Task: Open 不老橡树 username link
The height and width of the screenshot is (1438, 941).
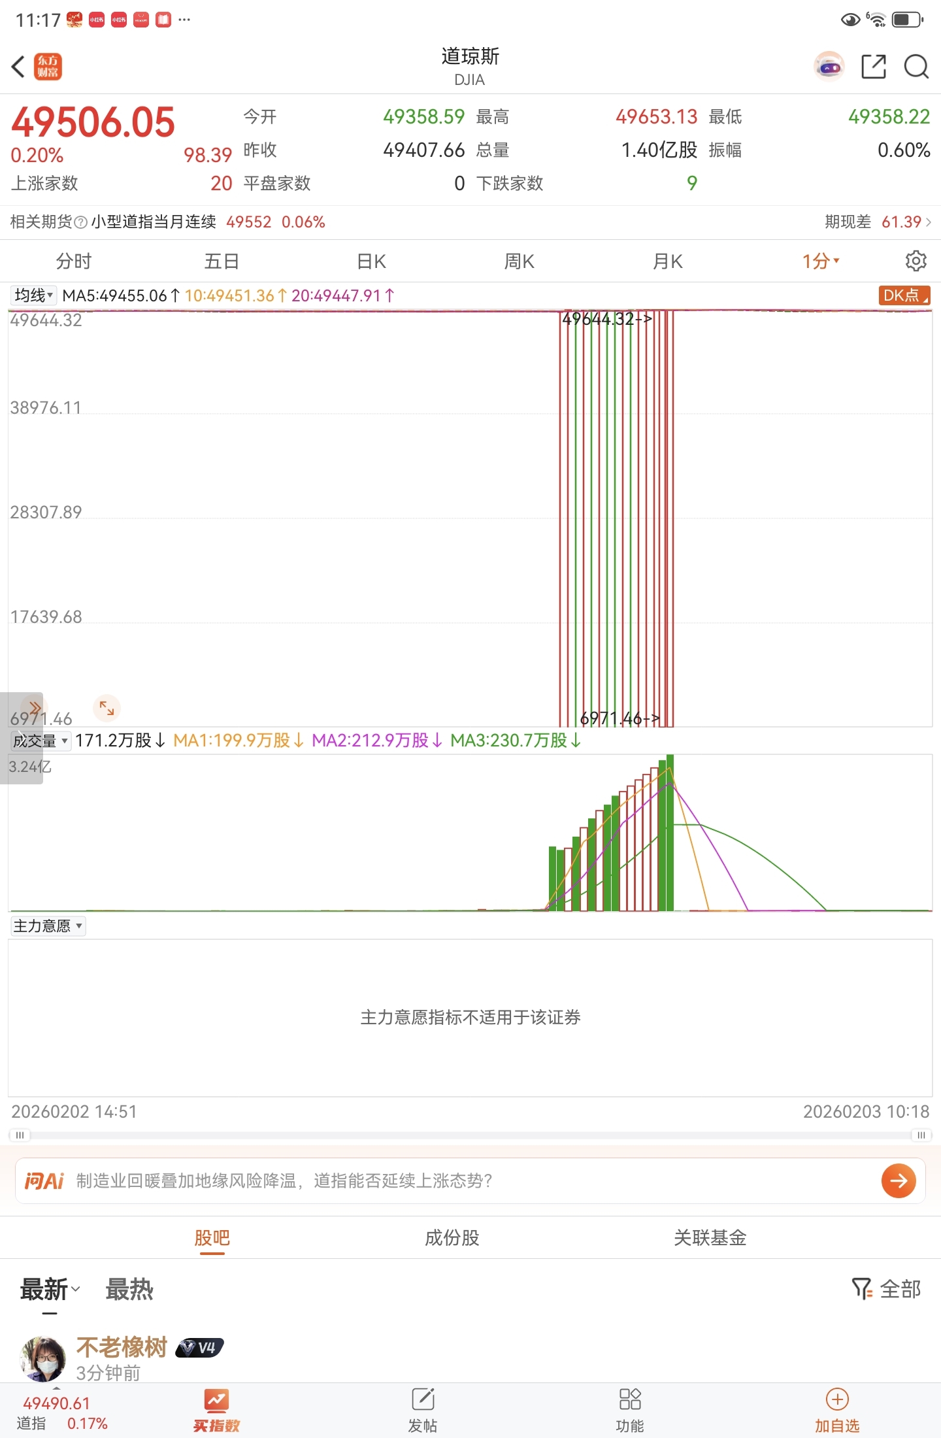Action: click(122, 1347)
